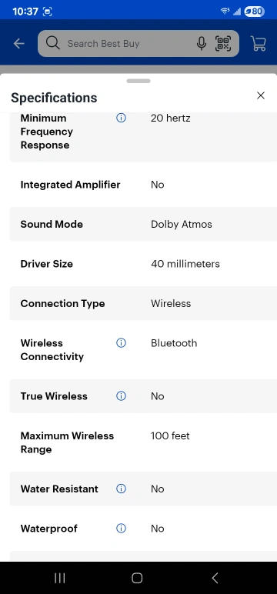This screenshot has height=594, width=277.
Task: Start voice search with microphone icon
Action: pyautogui.click(x=202, y=44)
